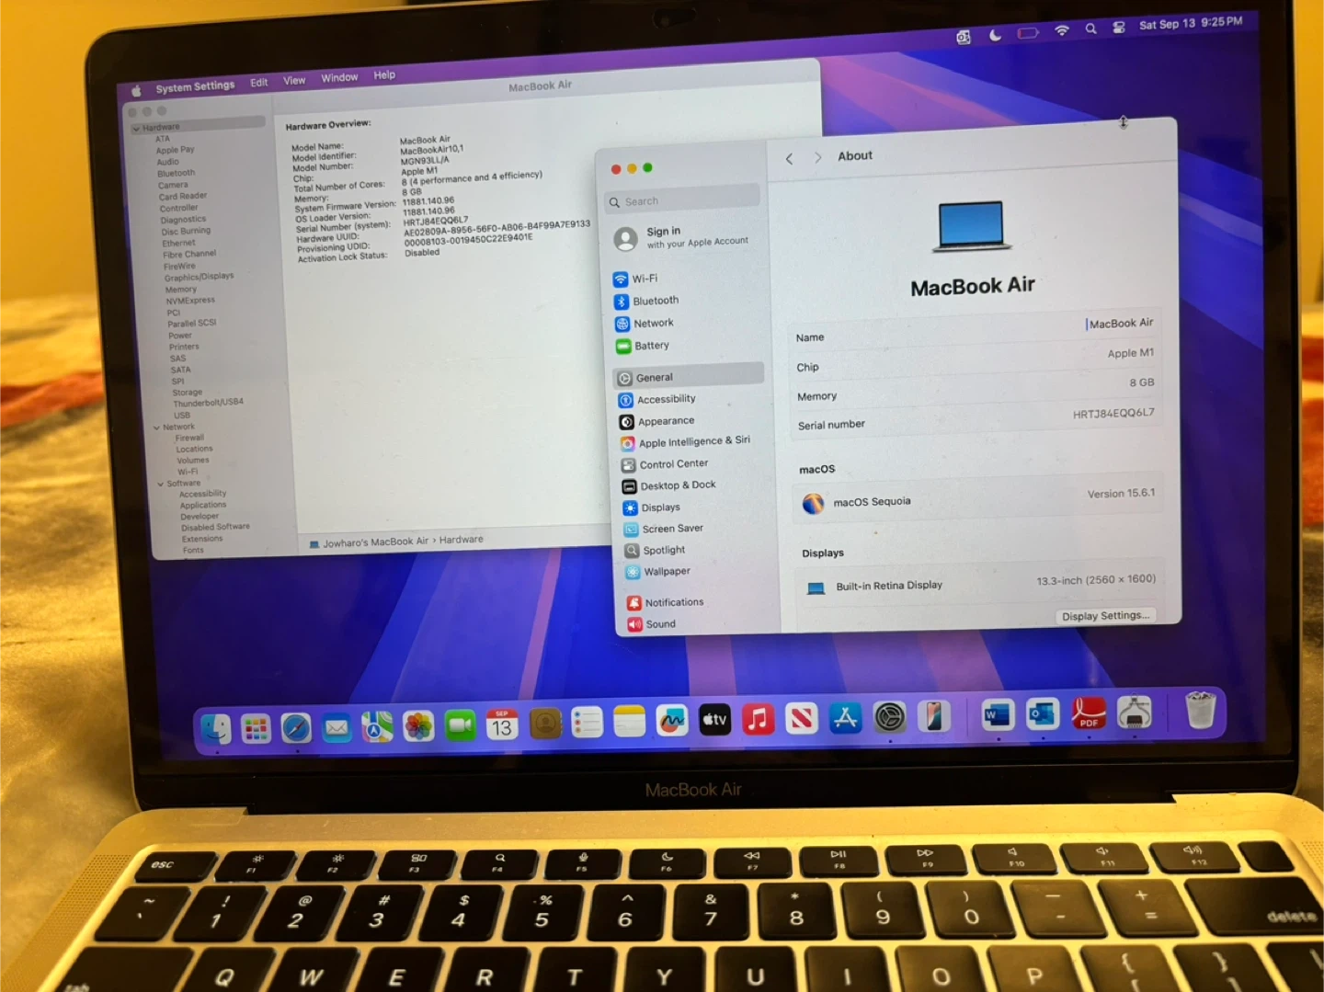Open Apple News in the dock
The image size is (1324, 992).
[x=801, y=718]
